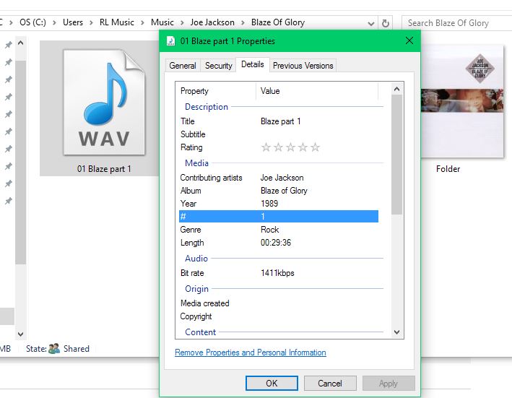
Task: Navigate to RL Music in the breadcrumb
Action: pyautogui.click(x=116, y=22)
